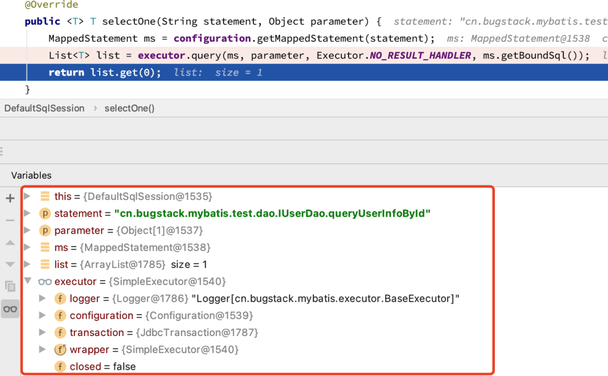
Task: Toggle the Show Watches glasses button
Action: (10, 308)
